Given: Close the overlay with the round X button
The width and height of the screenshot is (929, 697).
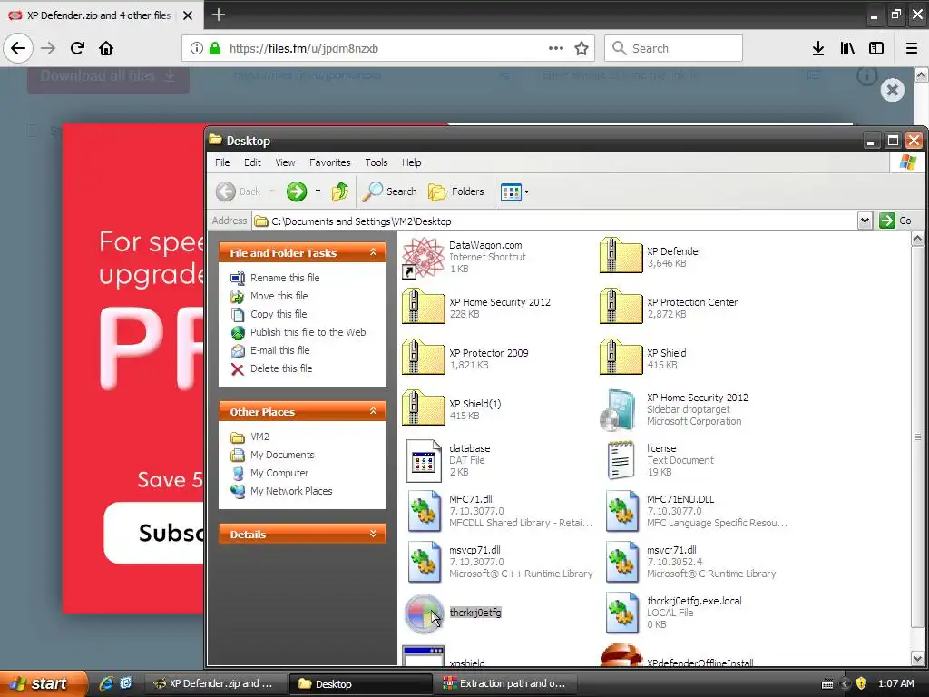Looking at the screenshot, I should 893,90.
